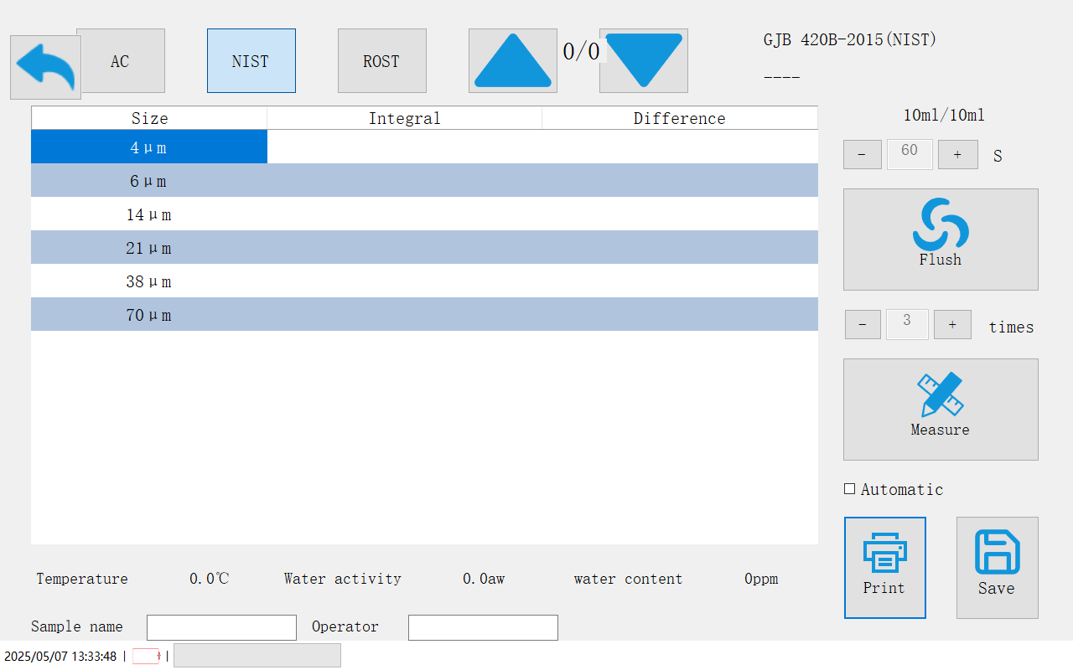This screenshot has width=1073, height=670.
Task: Decrease measurement times with minus button
Action: [x=863, y=324]
